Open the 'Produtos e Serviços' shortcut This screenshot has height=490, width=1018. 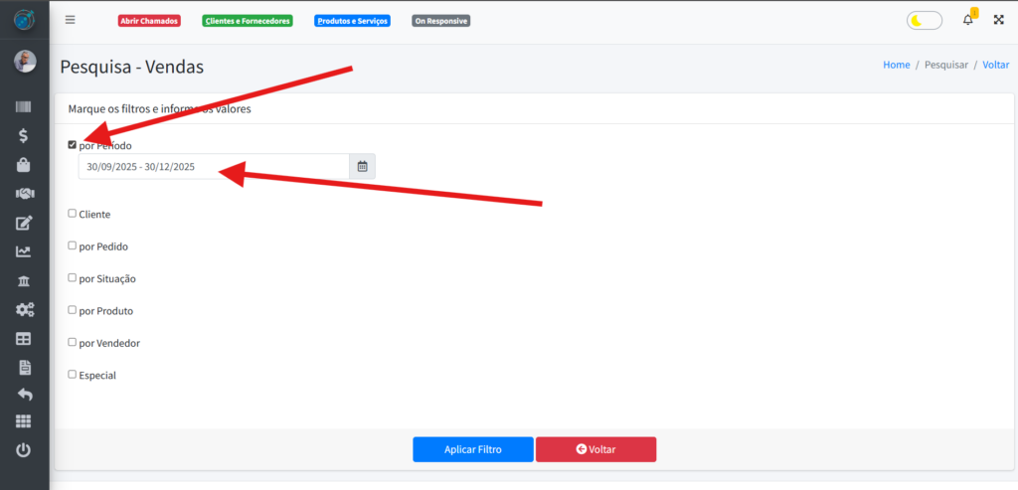pyautogui.click(x=352, y=21)
